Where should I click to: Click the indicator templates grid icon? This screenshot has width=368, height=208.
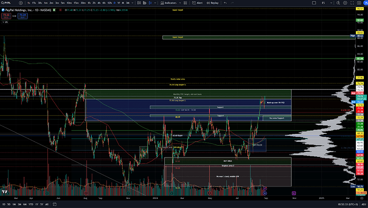click(185, 3)
